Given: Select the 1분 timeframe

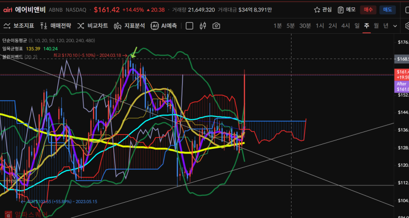Looking at the screenshot, I should 278,26.
